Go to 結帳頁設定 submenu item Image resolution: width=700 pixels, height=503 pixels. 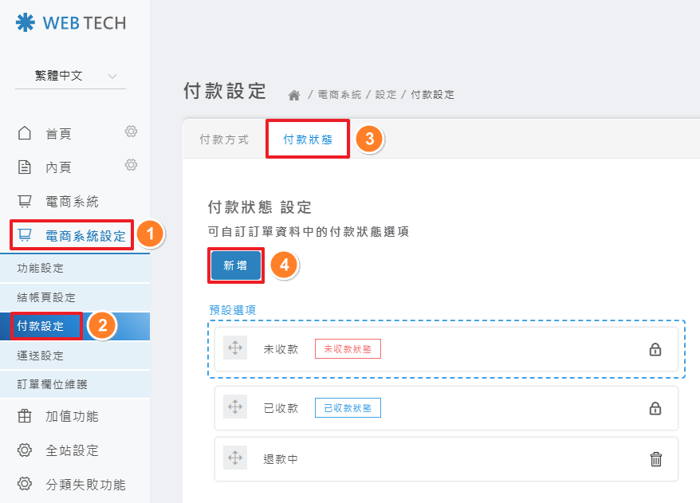click(46, 297)
